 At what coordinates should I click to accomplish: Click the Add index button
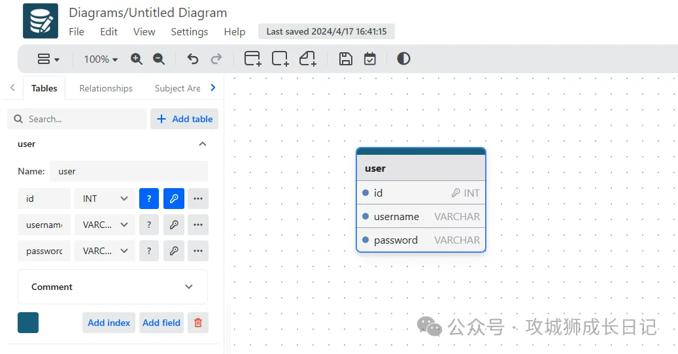point(109,323)
